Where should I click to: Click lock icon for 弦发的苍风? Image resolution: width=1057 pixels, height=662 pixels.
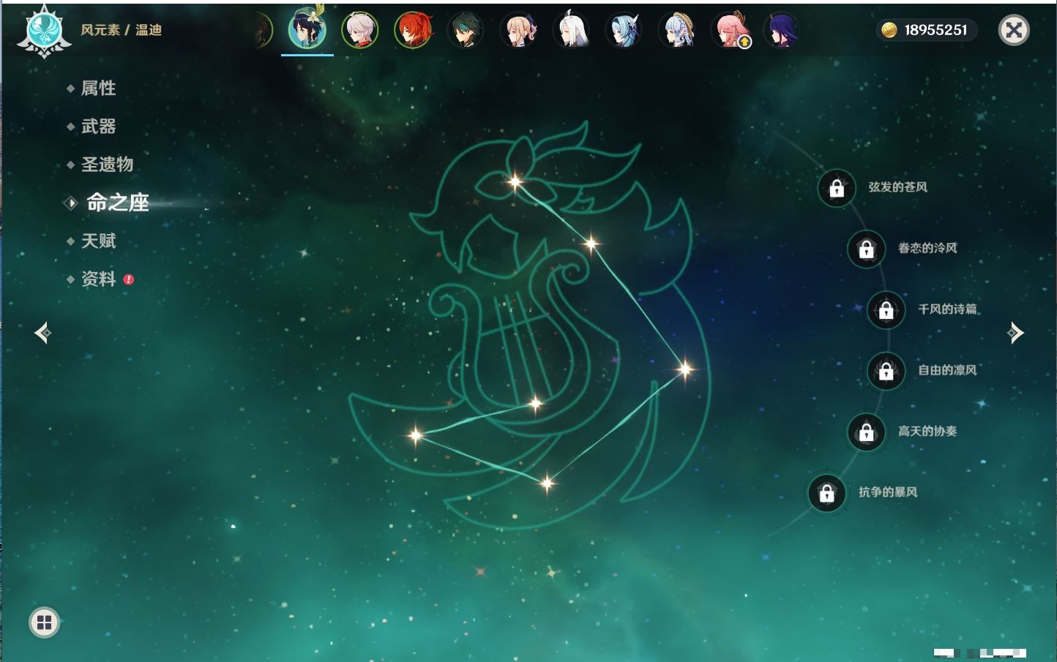pyautogui.click(x=837, y=188)
